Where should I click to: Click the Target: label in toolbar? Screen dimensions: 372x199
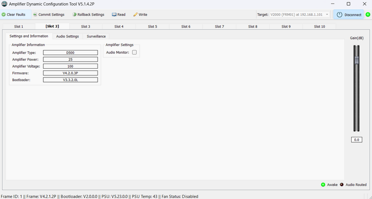263,14
